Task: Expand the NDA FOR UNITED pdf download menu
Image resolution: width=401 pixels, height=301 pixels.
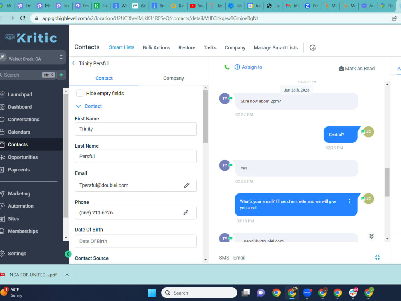Action: [67, 275]
